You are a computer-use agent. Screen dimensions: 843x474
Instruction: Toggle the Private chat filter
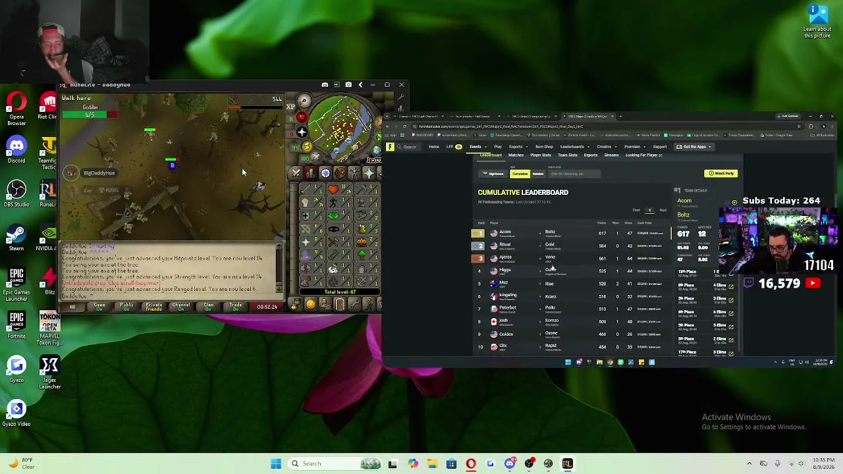click(153, 306)
